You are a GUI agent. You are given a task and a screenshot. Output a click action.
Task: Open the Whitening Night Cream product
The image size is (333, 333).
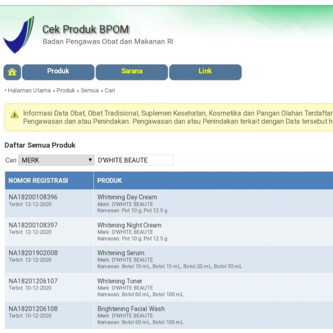[x=129, y=225]
